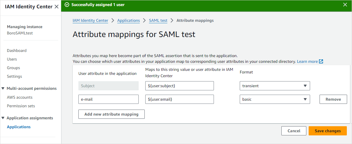Screen dimensions: 352x144
Task: Click Save changes button
Action: point(328,131)
